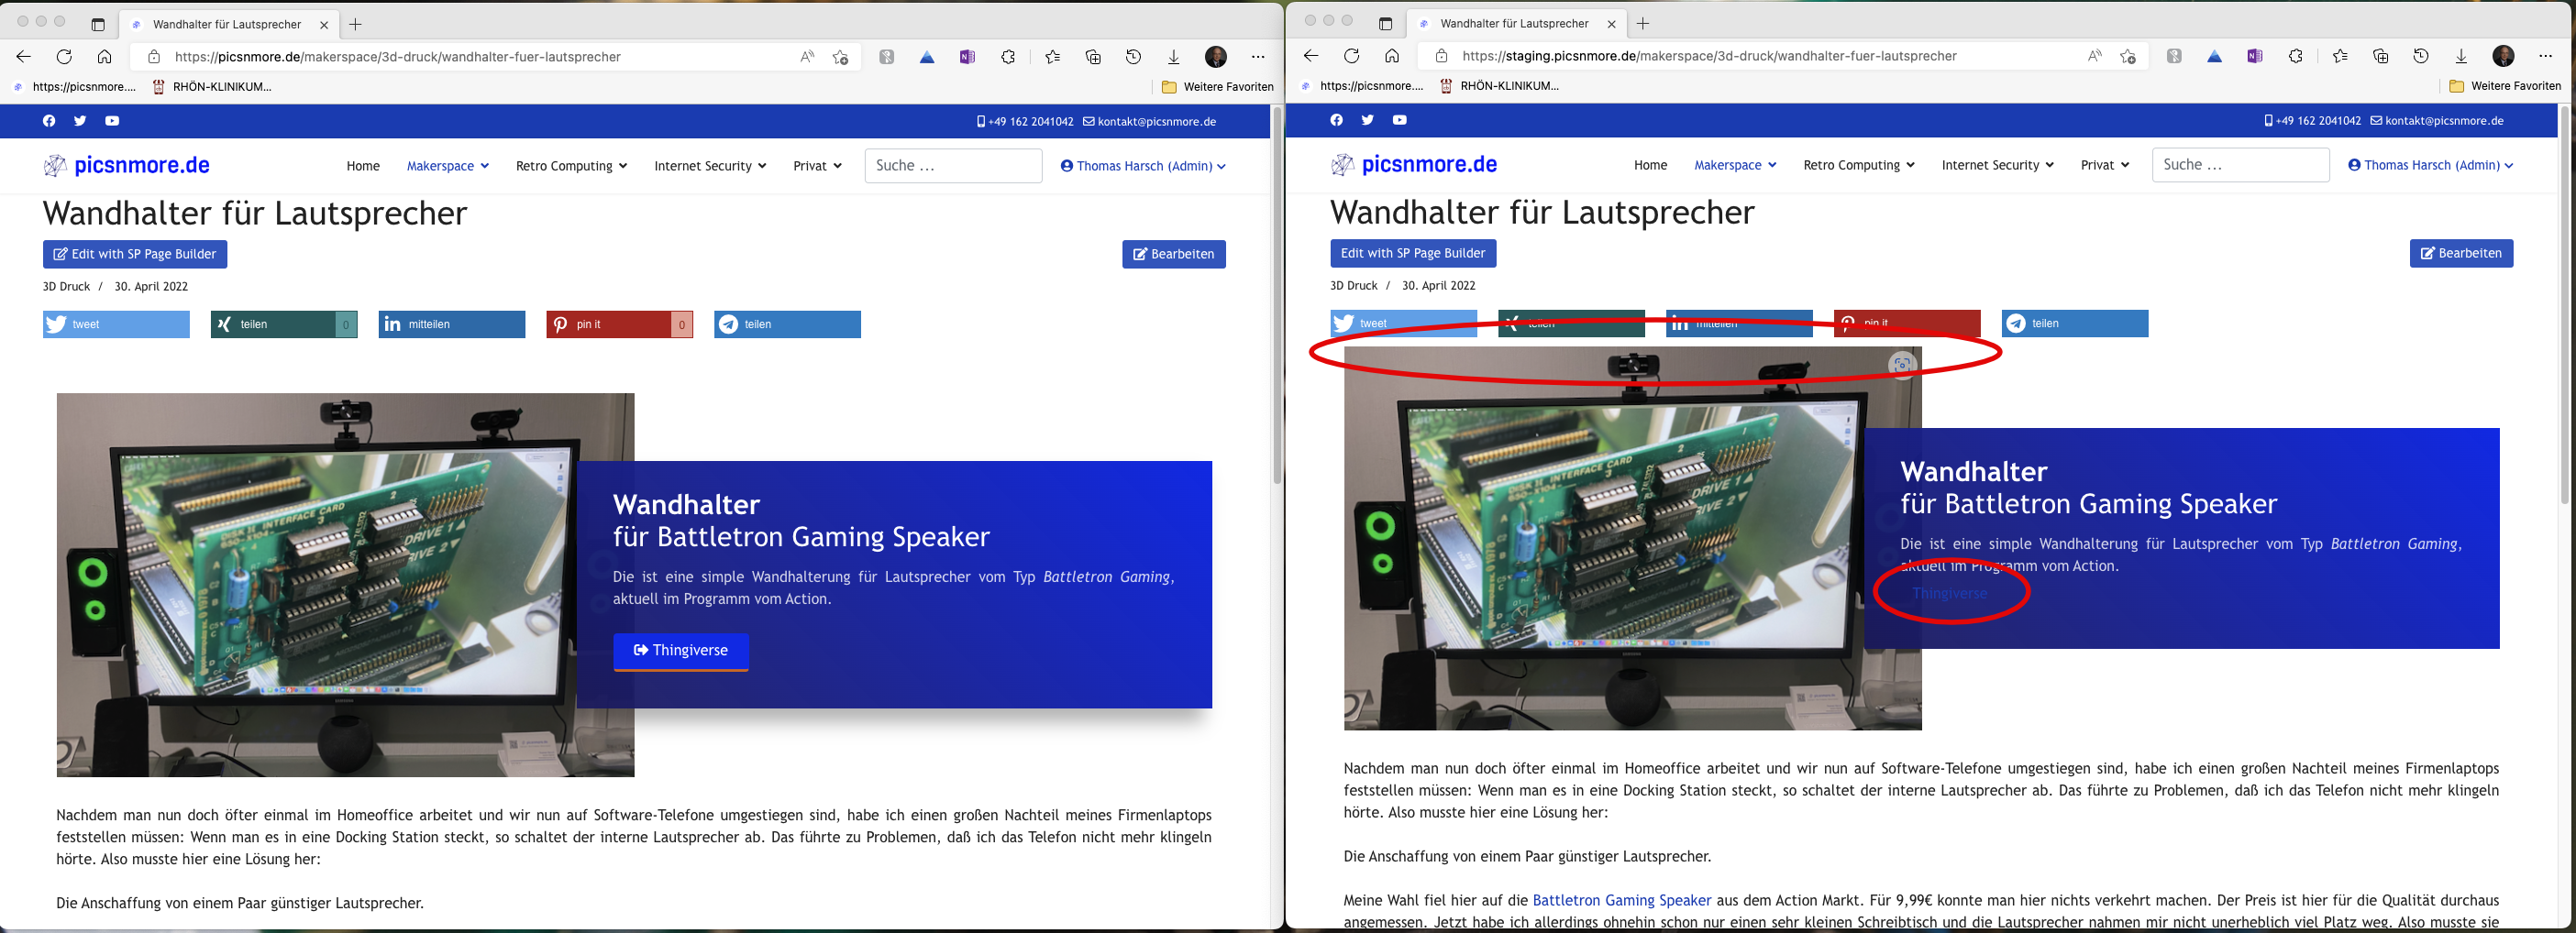The width and height of the screenshot is (2576, 933).
Task: Open the YouTube icon in the staging window
Action: pos(1399,120)
